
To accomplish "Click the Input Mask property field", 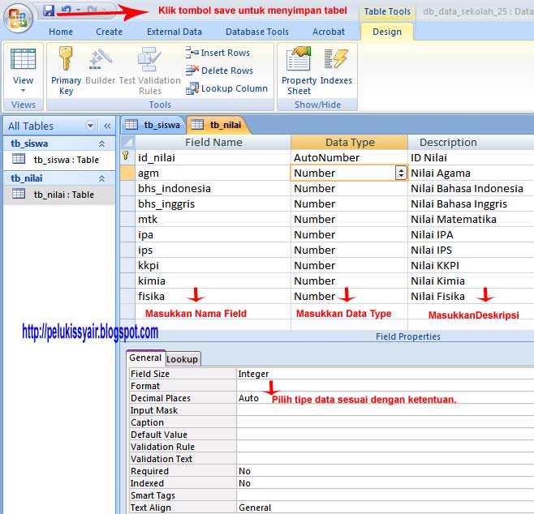I will [x=385, y=410].
